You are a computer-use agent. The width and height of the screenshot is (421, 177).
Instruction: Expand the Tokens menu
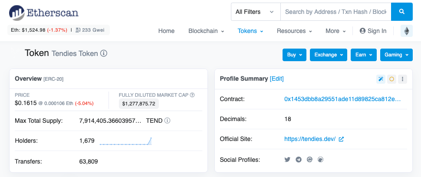tap(250, 31)
